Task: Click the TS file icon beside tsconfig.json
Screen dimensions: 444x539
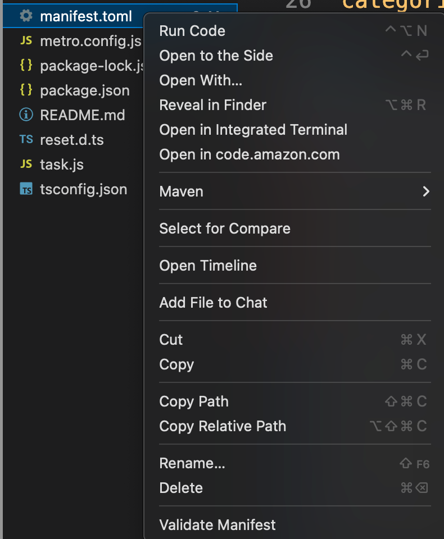Action: tap(26, 189)
